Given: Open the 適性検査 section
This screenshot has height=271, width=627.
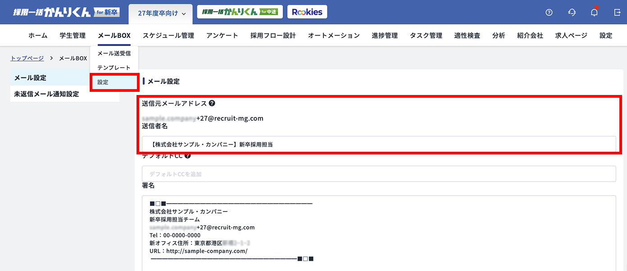Looking at the screenshot, I should (467, 35).
